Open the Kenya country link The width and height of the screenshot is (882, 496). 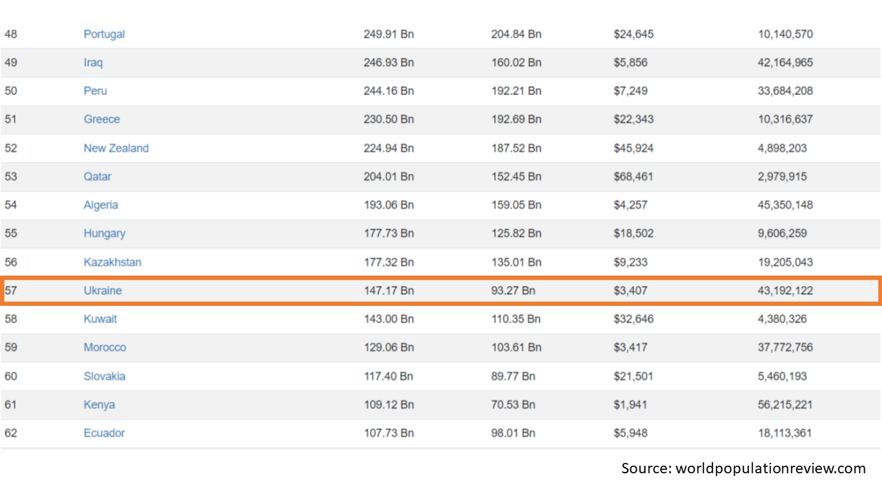point(99,404)
